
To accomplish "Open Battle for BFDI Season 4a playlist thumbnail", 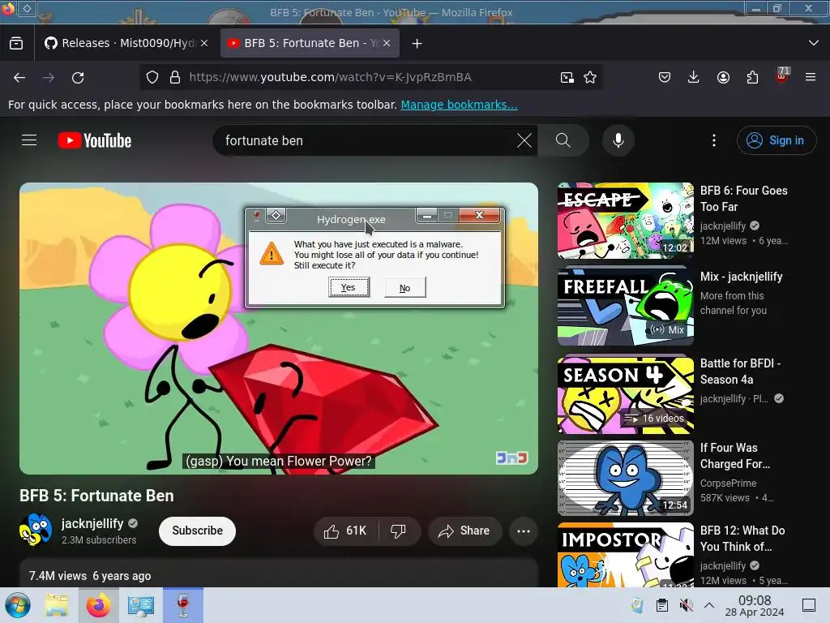I will click(626, 395).
